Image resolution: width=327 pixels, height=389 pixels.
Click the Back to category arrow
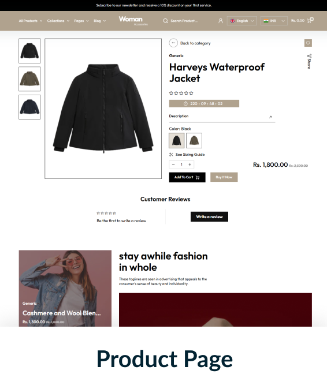coord(173,43)
